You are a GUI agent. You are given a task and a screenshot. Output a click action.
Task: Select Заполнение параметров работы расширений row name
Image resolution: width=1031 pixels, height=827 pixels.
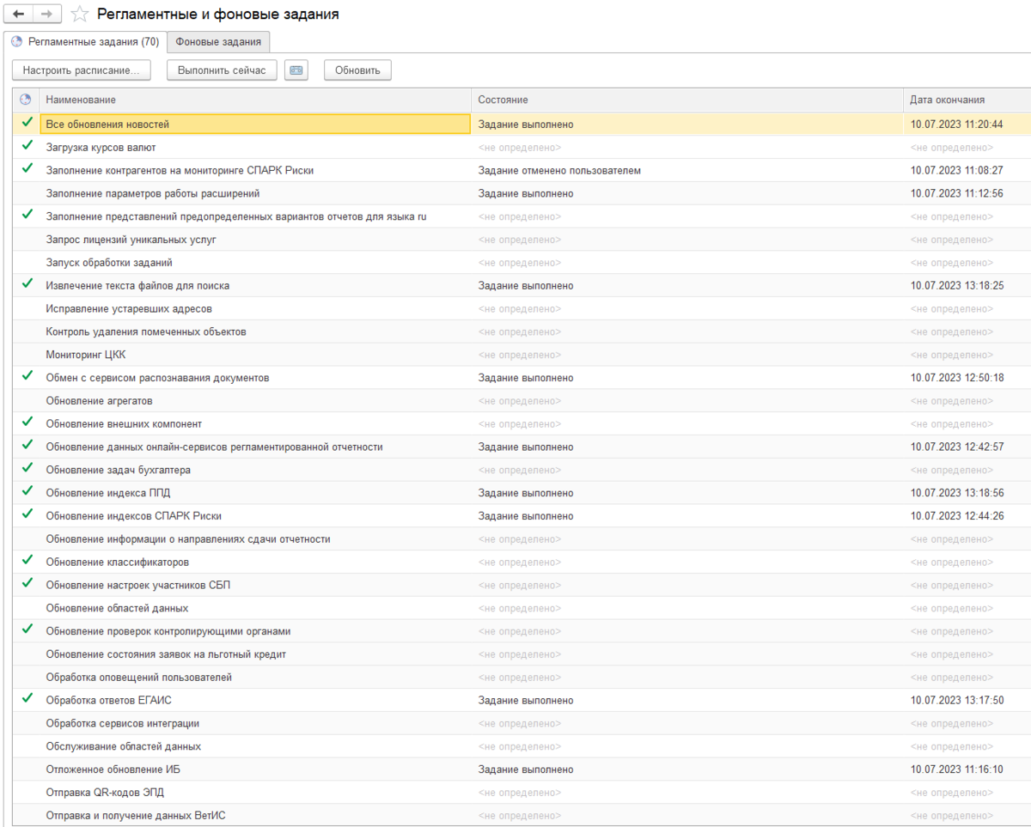(x=153, y=193)
